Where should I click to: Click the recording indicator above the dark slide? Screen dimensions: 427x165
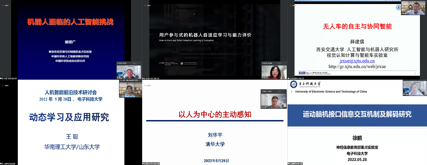click(x=147, y=6)
